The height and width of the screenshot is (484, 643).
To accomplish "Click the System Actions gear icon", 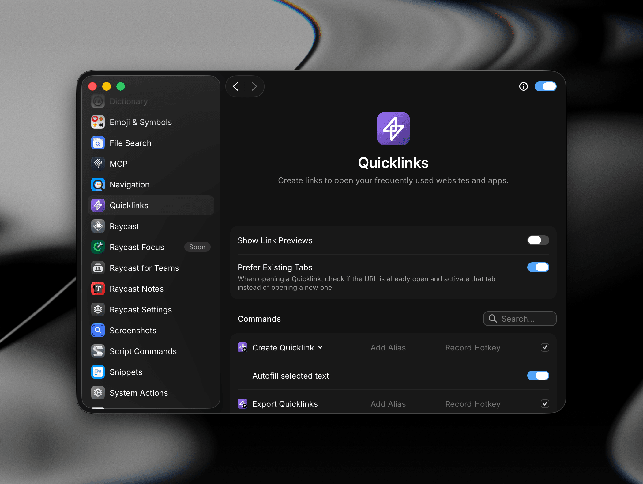I will coord(98,393).
